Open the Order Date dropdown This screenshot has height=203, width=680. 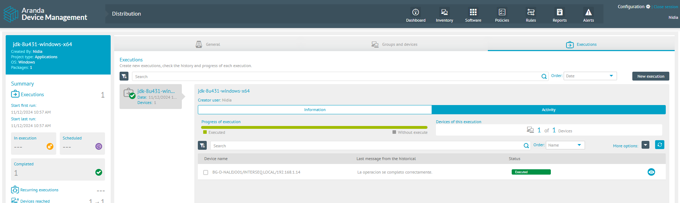coord(590,76)
